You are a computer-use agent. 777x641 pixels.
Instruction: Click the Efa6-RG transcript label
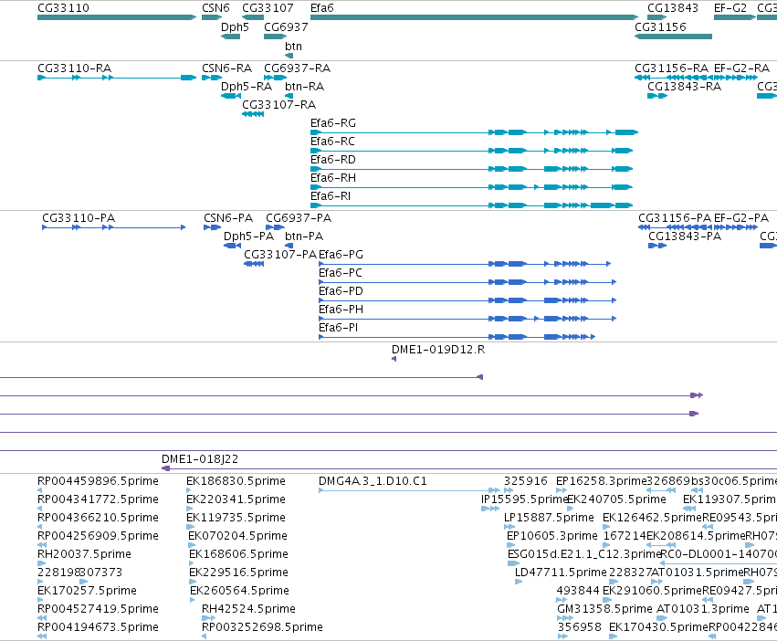click(x=333, y=123)
